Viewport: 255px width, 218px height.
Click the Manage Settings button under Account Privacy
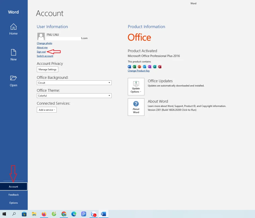47,69
